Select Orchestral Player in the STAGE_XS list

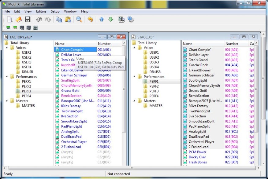(x=202, y=142)
